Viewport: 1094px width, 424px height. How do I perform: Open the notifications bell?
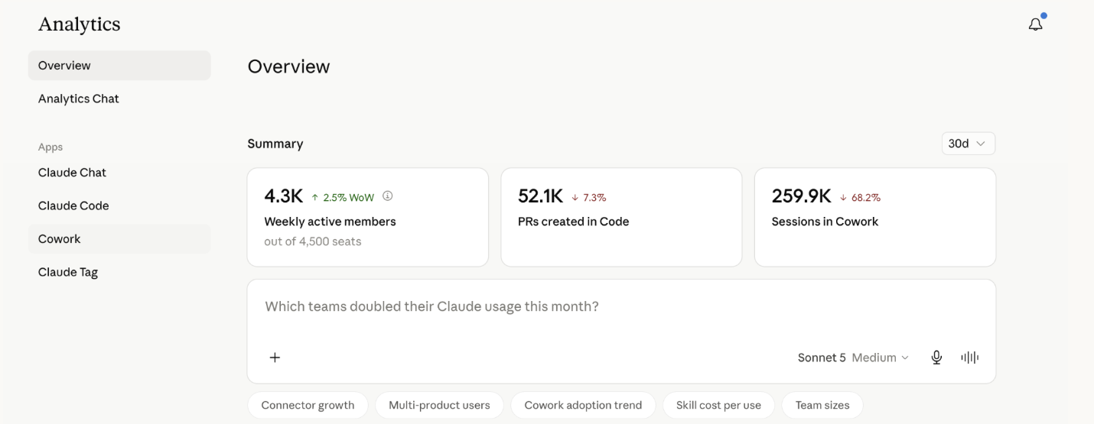1035,24
